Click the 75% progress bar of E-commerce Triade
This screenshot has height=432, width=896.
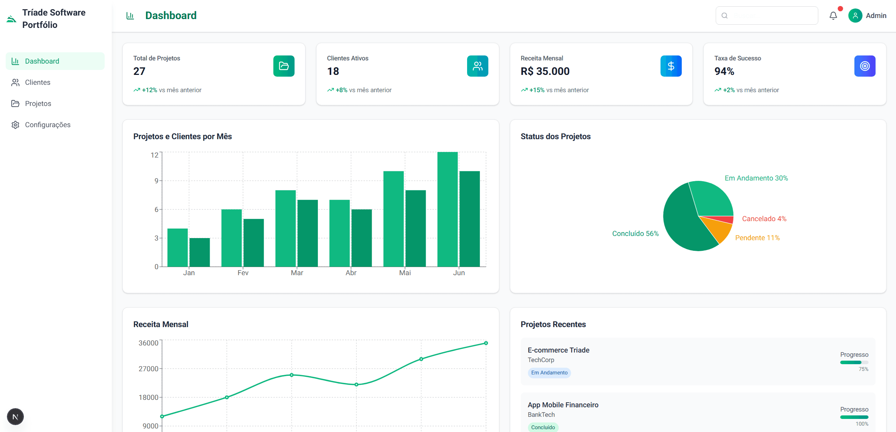click(x=854, y=362)
